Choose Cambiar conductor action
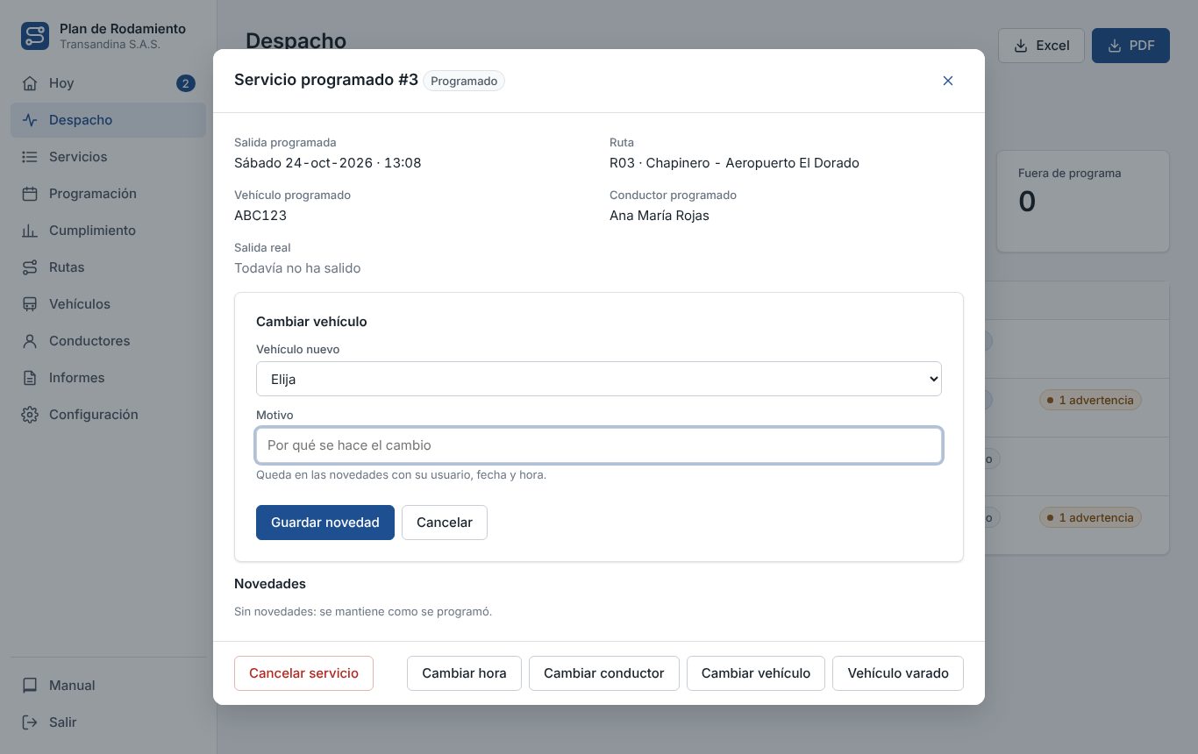This screenshot has width=1198, height=754. [604, 673]
